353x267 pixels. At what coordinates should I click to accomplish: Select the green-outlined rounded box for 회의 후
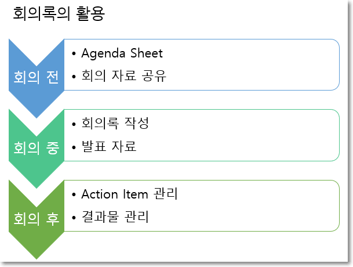tap(202, 205)
